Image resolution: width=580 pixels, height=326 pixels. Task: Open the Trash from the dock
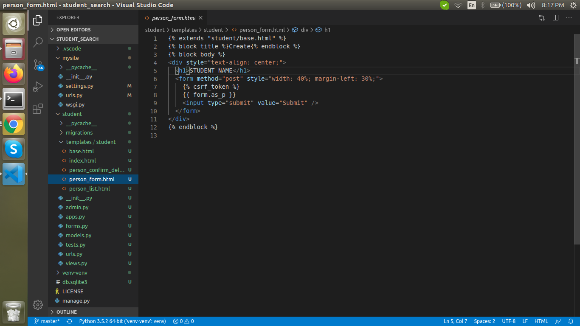14,312
